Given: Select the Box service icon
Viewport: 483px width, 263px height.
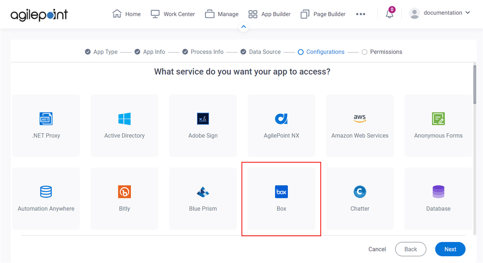Looking at the screenshot, I should 281,192.
